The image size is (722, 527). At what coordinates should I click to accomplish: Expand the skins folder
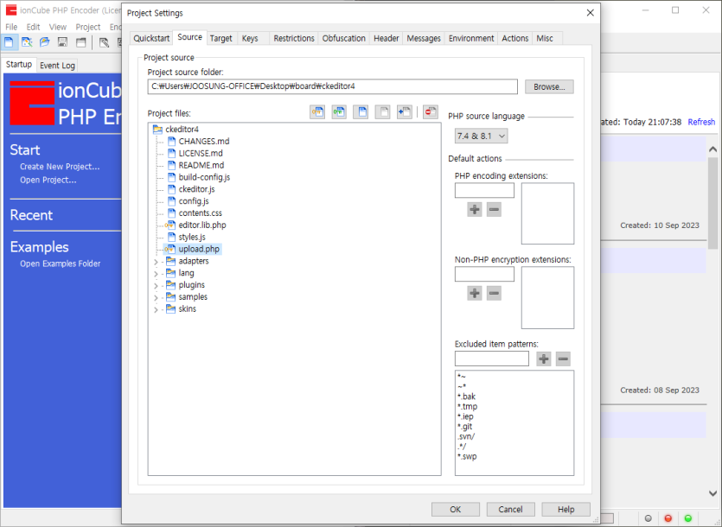click(x=156, y=310)
